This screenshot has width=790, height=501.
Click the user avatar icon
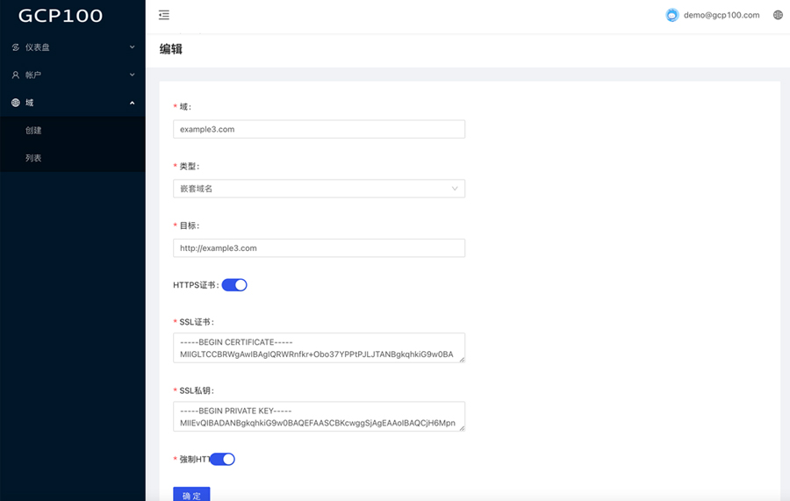click(672, 15)
